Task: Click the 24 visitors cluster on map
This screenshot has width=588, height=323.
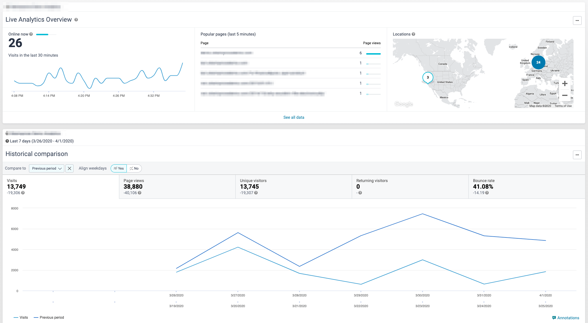Action: [538, 62]
